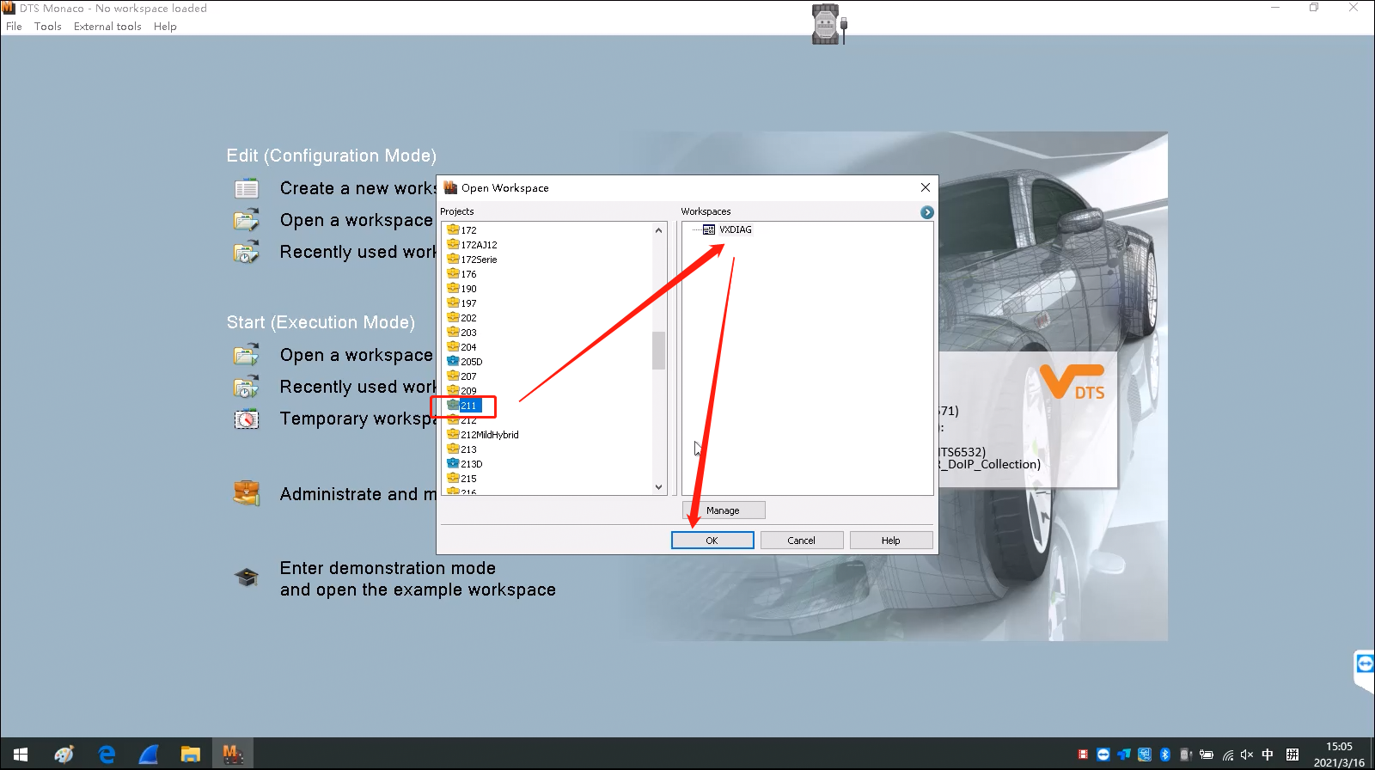Select project 172Serie

pos(472,260)
